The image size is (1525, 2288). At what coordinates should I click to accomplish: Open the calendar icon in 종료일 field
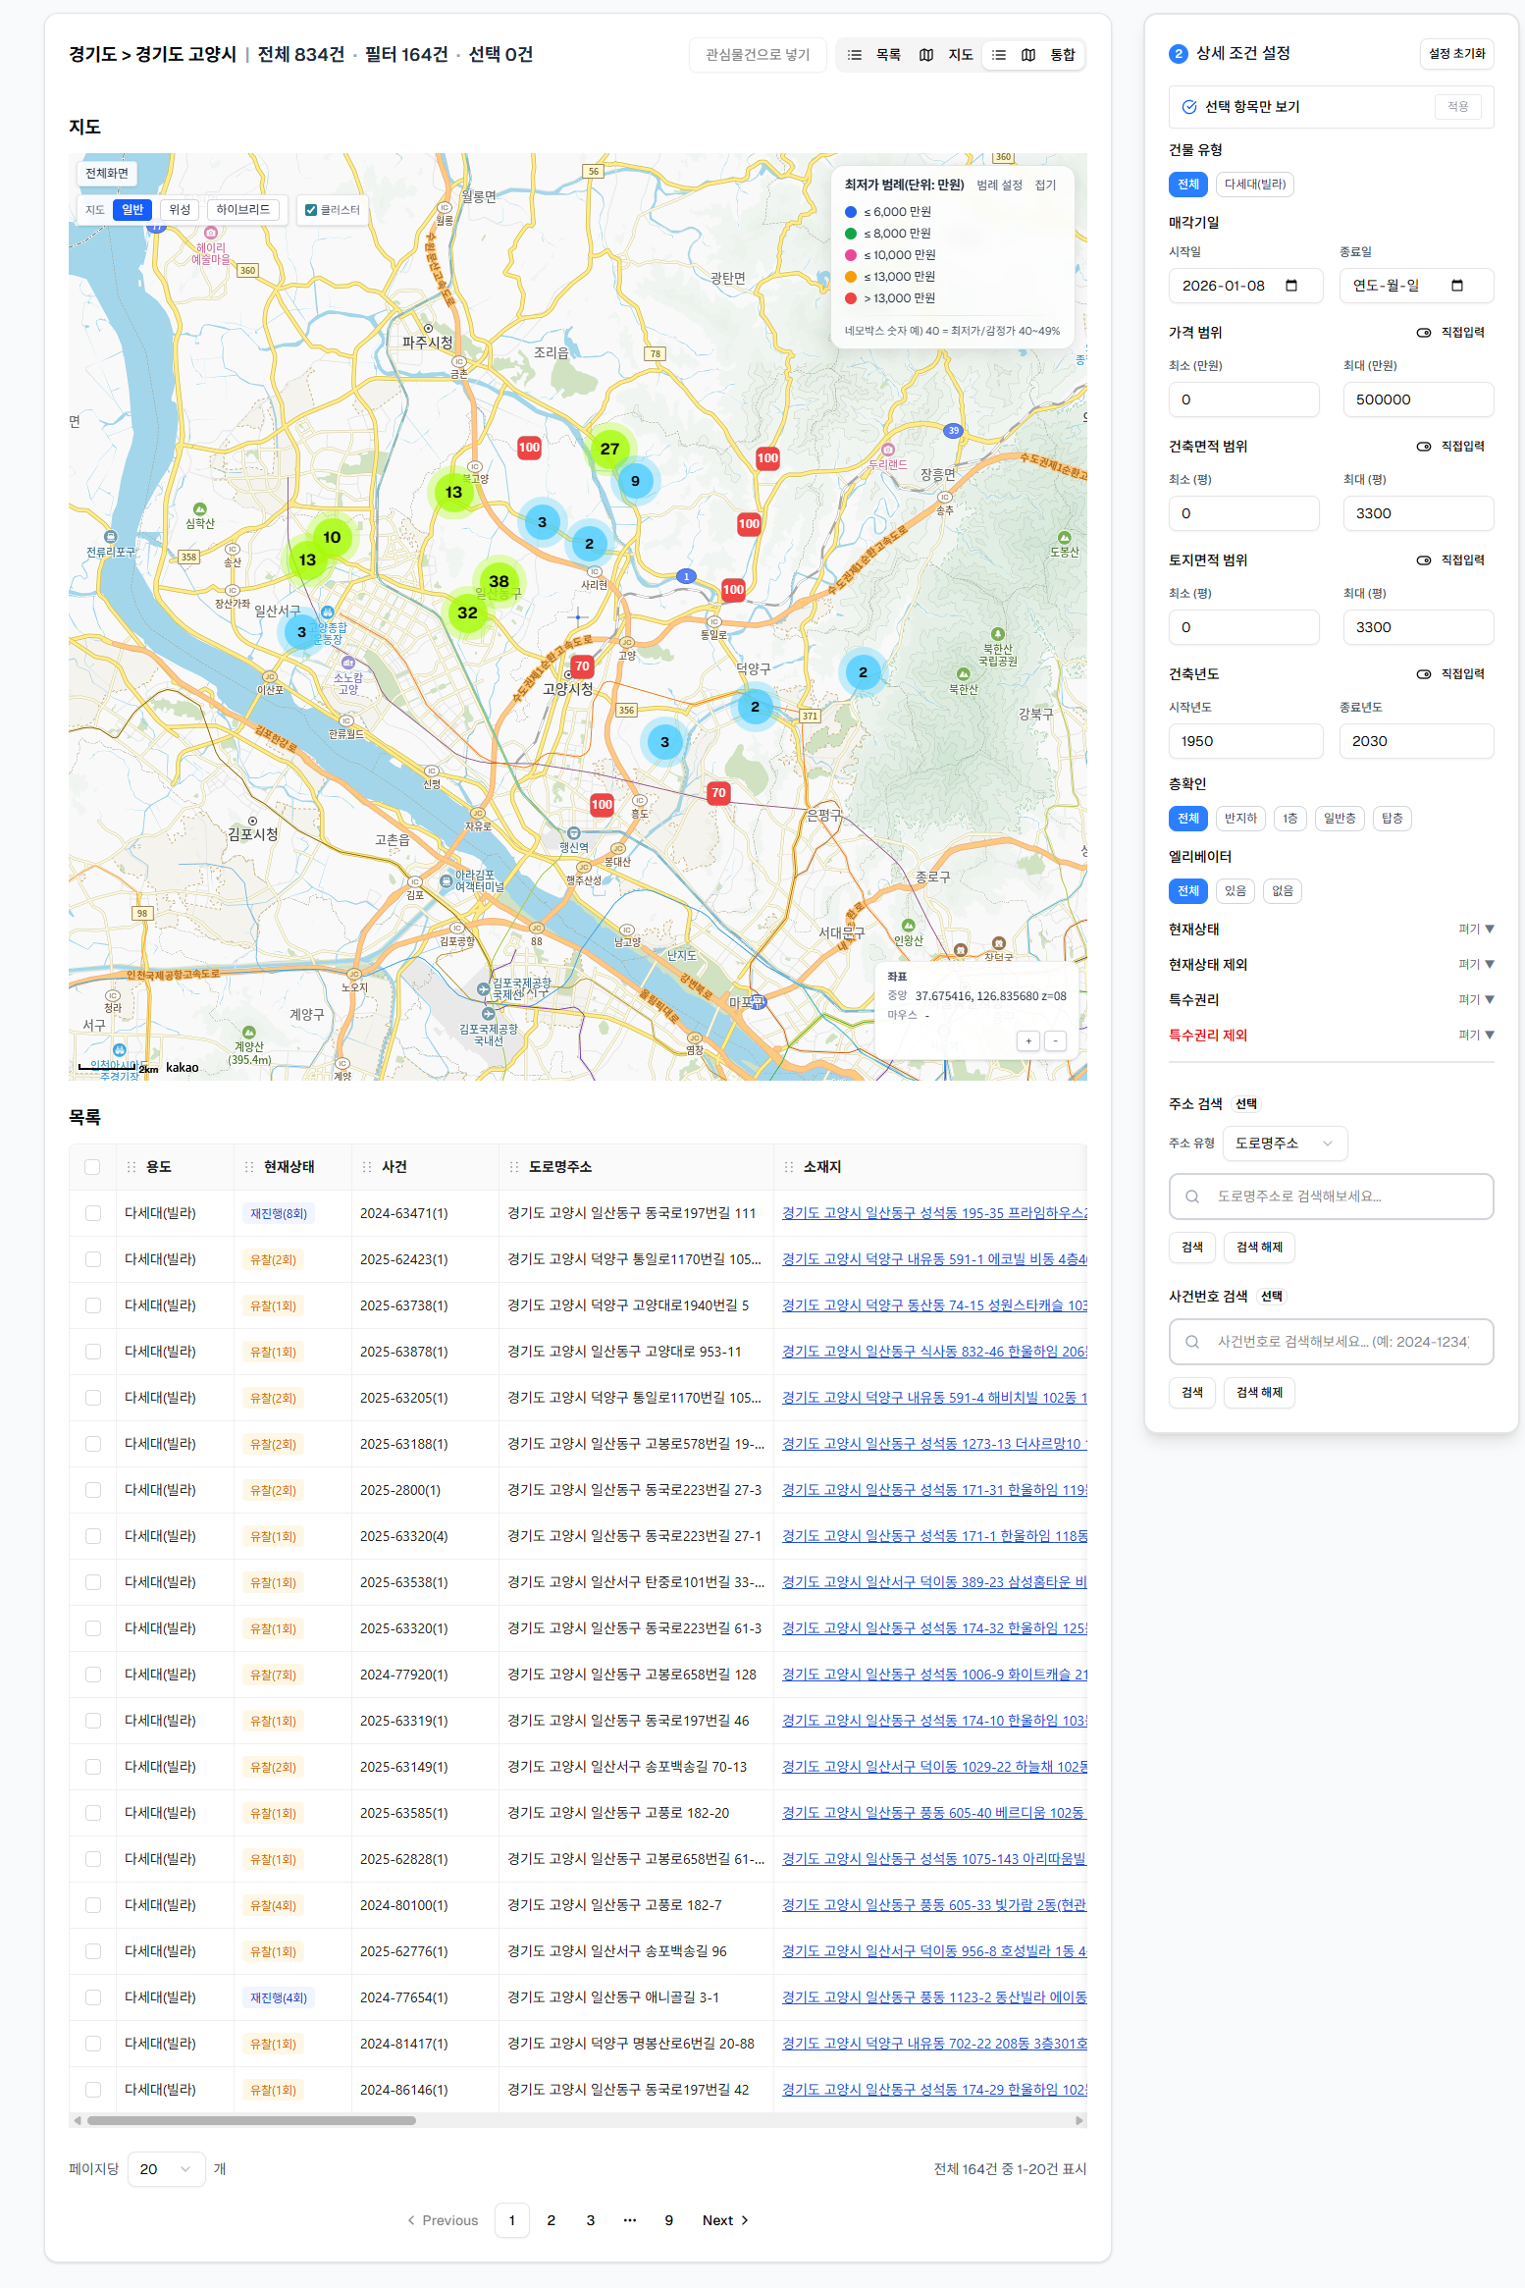(x=1456, y=286)
